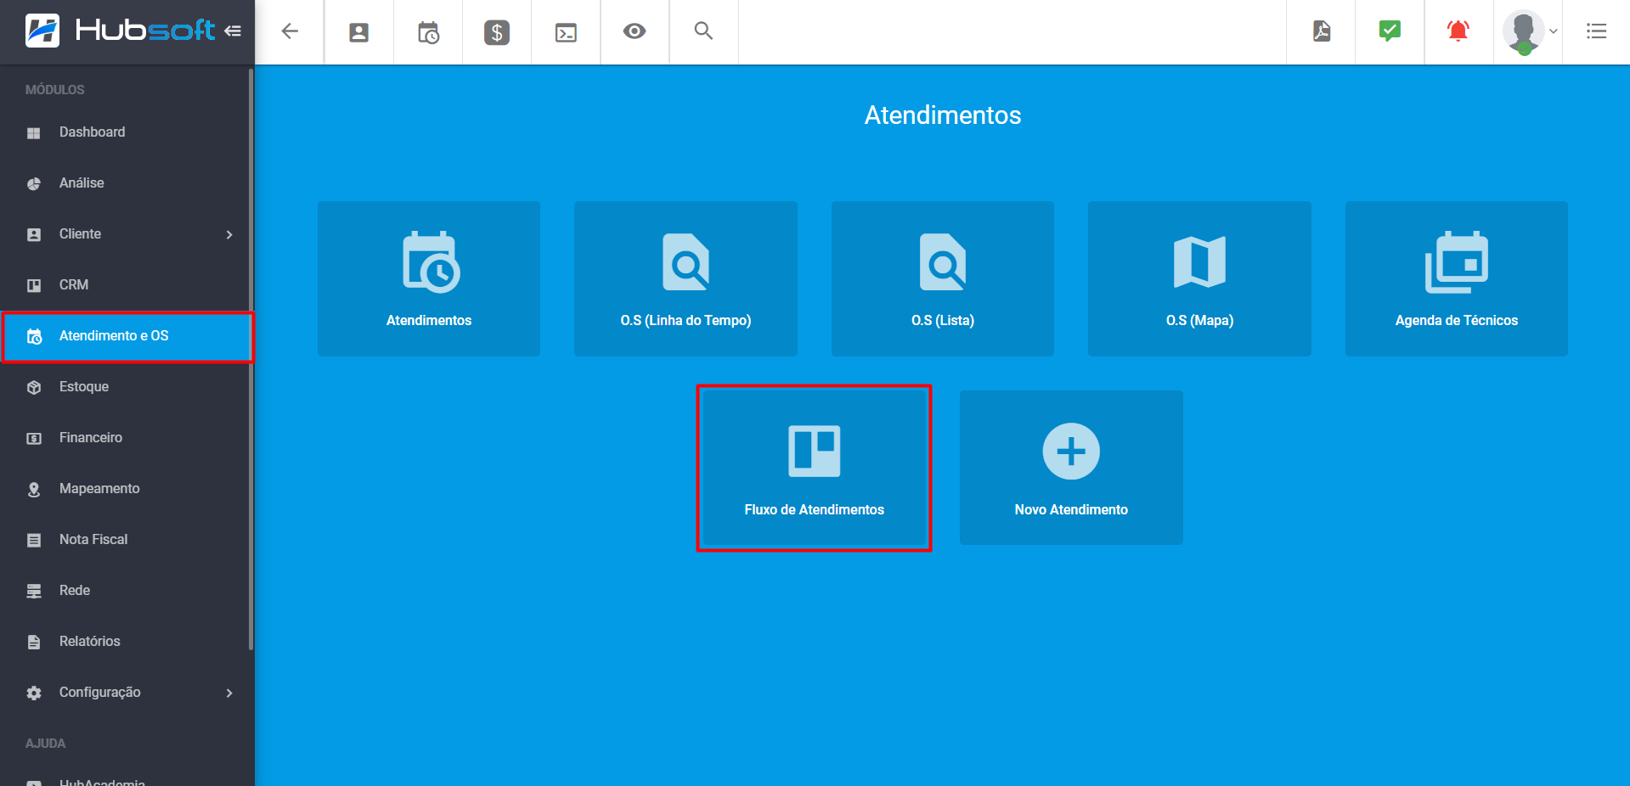Screen dimensions: 1630x786
Task: Collapse the sidebar with the arrow icon
Action: click(x=233, y=31)
